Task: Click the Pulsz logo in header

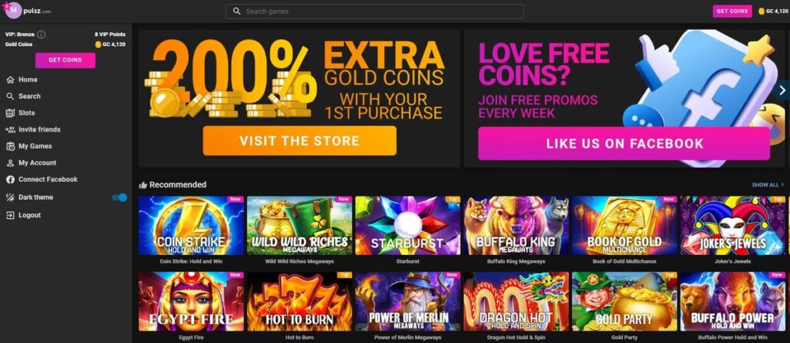Action: click(x=28, y=11)
